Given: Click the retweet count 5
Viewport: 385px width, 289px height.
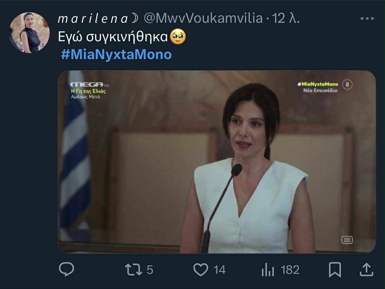Looking at the screenshot, I should (150, 270).
